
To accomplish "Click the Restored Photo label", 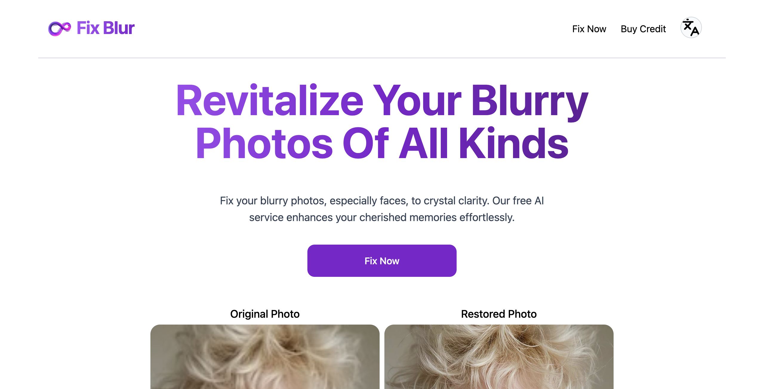I will pos(499,314).
